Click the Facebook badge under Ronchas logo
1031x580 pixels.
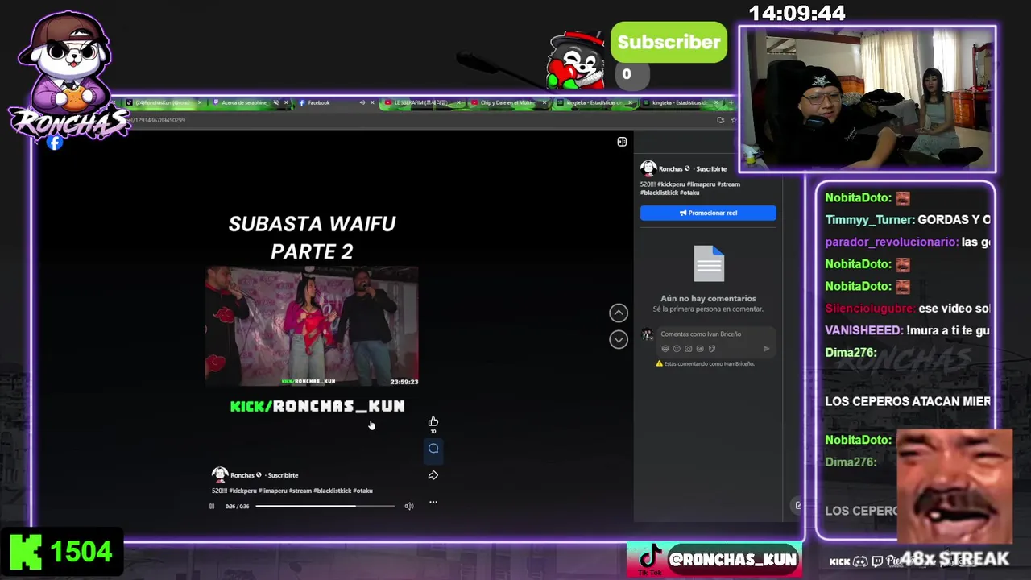[x=55, y=143]
